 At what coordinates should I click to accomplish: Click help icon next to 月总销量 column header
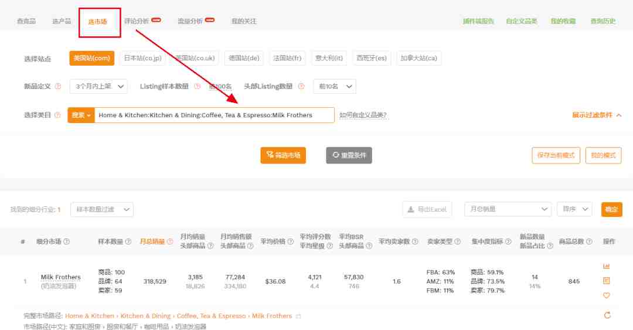[x=170, y=241]
